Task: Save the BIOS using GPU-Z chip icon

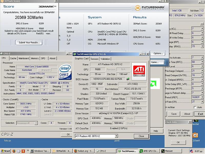Action: 128,79
